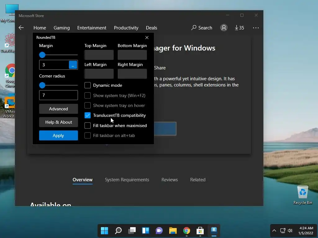Image resolution: width=318 pixels, height=238 pixels.
Task: Open the Windows Start menu
Action: (x=104, y=231)
